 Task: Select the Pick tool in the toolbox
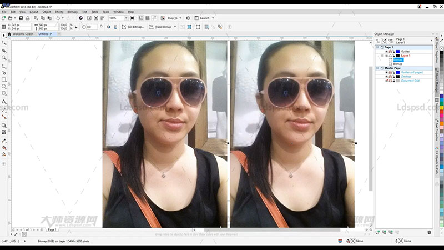[x=4, y=36]
